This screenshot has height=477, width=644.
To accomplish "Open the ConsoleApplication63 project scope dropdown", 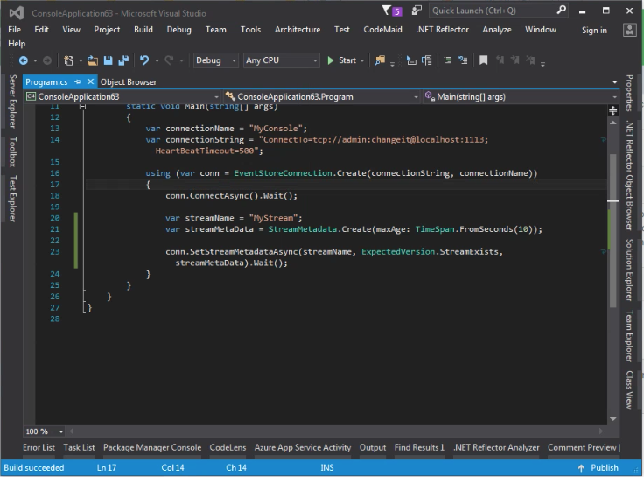I will (x=122, y=97).
